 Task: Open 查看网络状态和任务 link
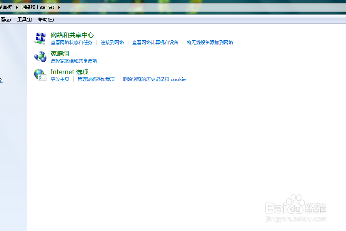pyautogui.click(x=72, y=43)
